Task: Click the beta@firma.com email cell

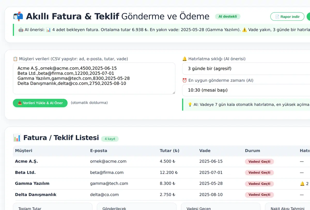Action: click(107, 172)
